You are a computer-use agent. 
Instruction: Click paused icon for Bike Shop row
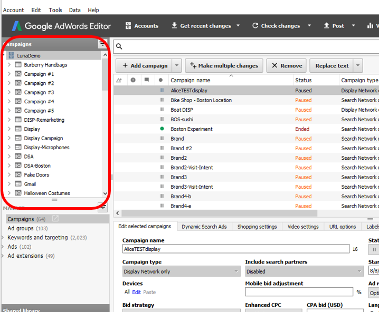tap(162, 100)
